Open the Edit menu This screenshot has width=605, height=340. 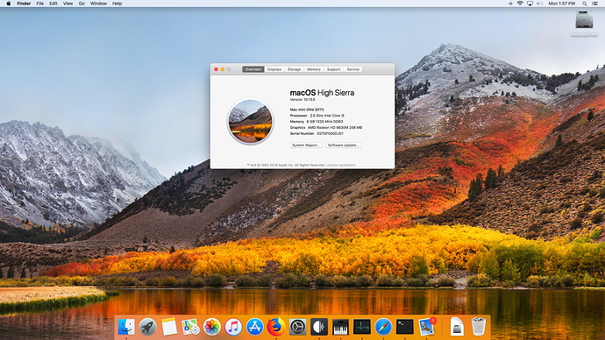53,4
